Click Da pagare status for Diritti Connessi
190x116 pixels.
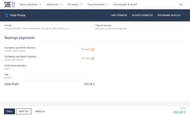click(x=86, y=58)
